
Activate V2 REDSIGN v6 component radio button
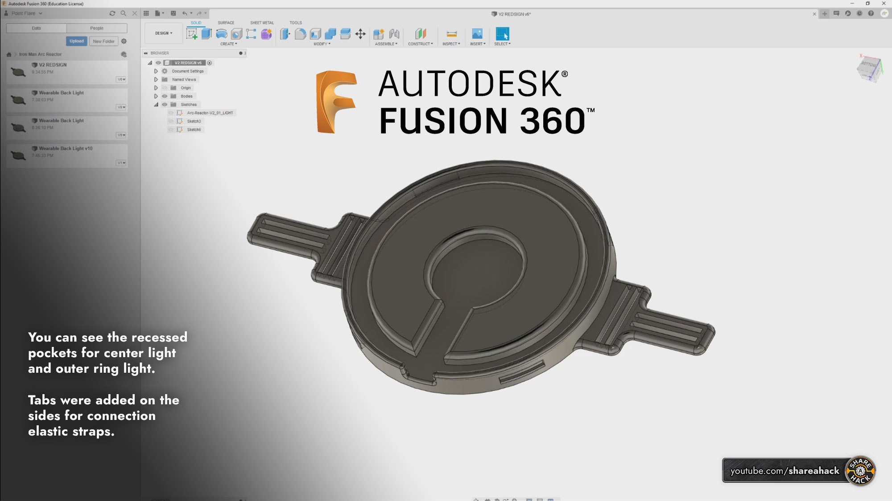click(209, 63)
